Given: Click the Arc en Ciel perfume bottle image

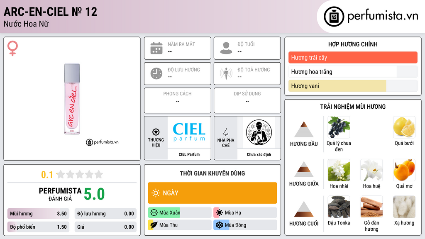Looking at the screenshot, I should pos(72,99).
